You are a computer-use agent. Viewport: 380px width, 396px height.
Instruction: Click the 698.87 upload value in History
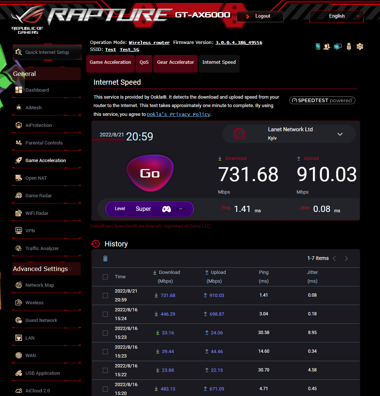tap(216, 314)
